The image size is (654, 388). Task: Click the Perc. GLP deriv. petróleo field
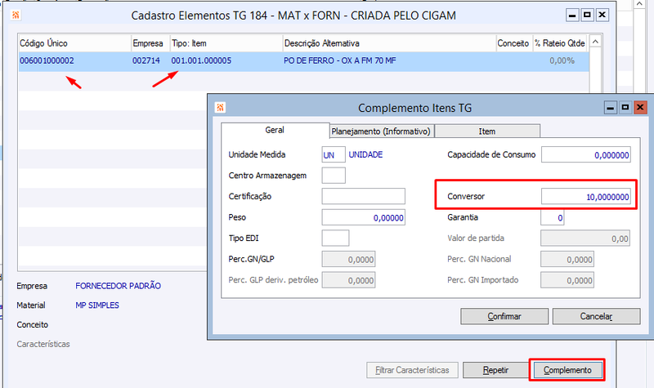click(x=348, y=280)
